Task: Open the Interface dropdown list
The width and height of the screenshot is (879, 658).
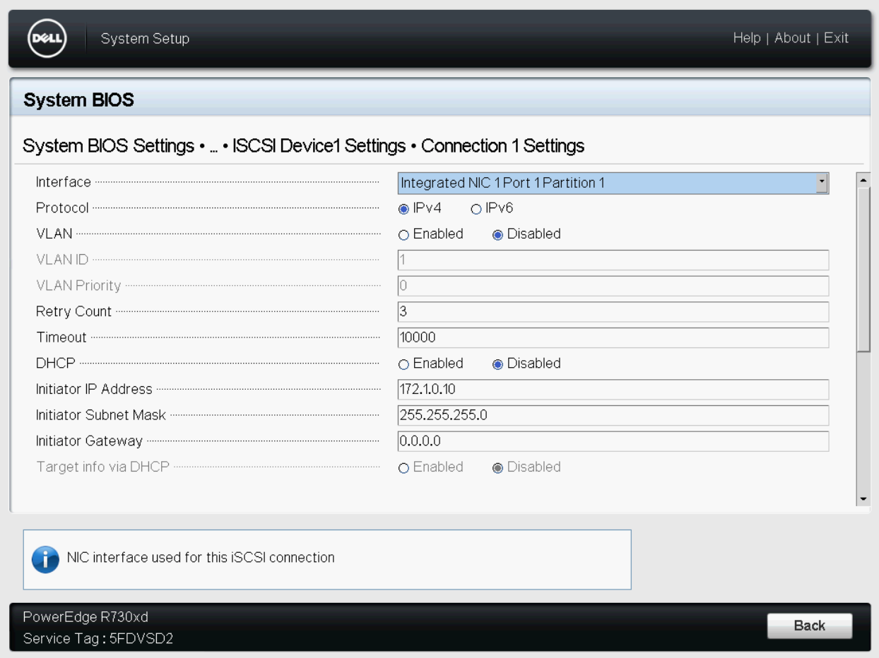Action: (x=613, y=183)
